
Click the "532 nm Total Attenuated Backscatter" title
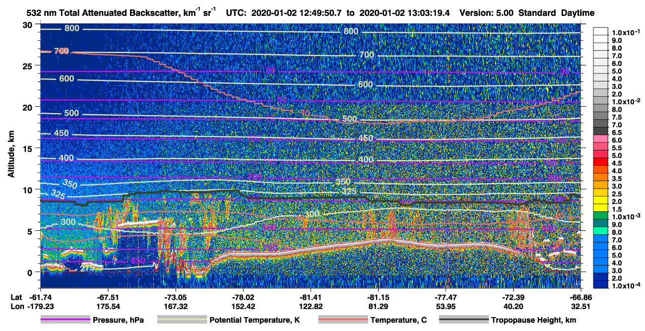(103, 12)
